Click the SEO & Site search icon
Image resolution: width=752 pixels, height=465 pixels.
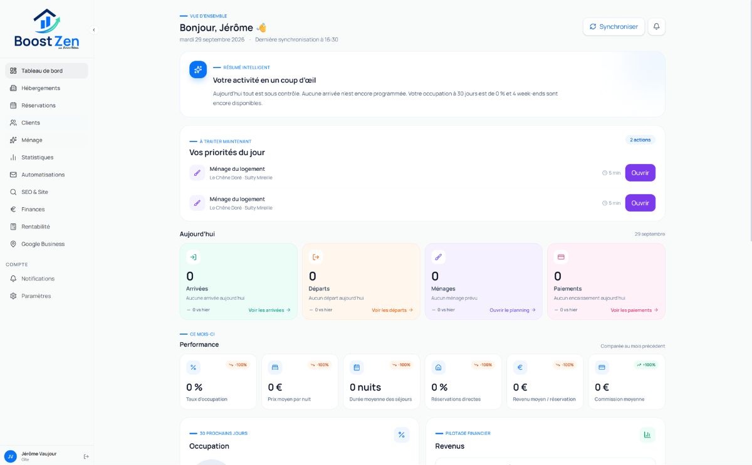[x=13, y=192]
